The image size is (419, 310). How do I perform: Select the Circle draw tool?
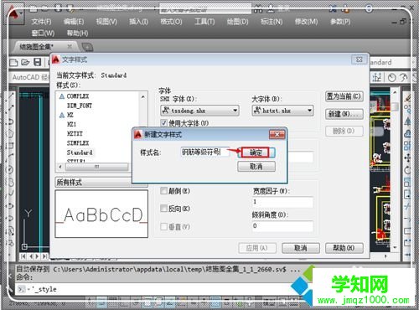tap(10, 169)
